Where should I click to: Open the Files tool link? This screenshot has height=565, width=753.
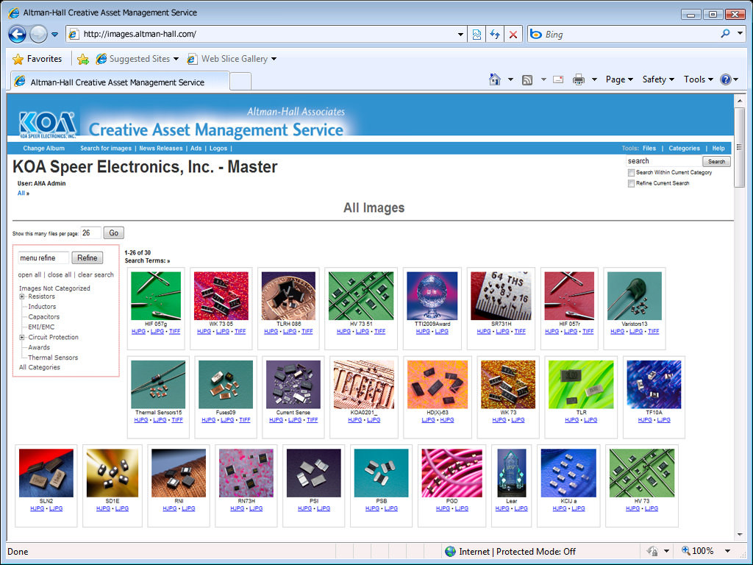(x=649, y=149)
